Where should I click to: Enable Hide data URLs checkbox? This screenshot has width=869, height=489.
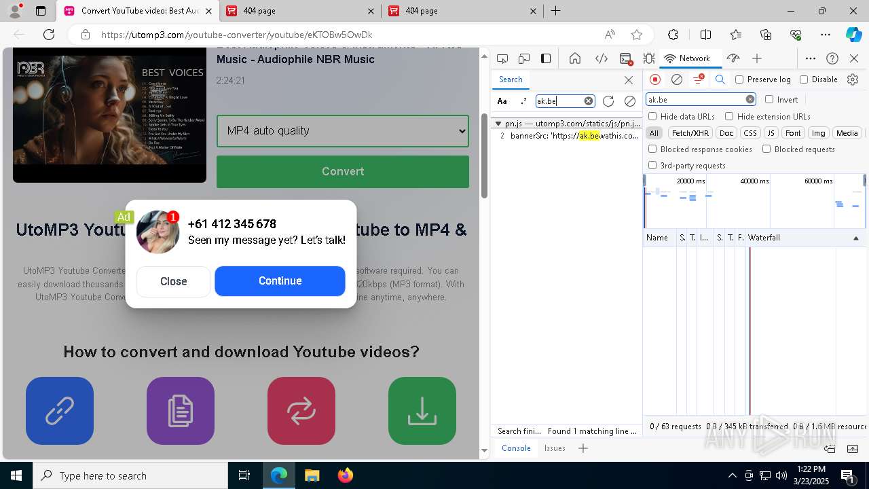pos(652,117)
